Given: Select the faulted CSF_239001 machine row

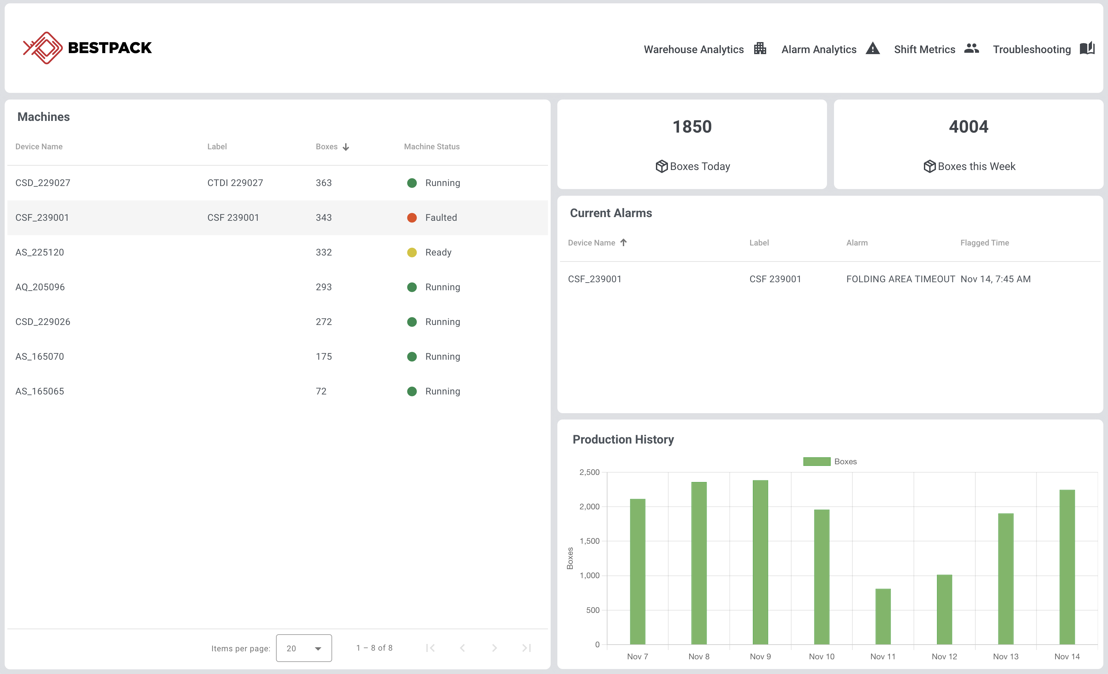Looking at the screenshot, I should (x=277, y=217).
